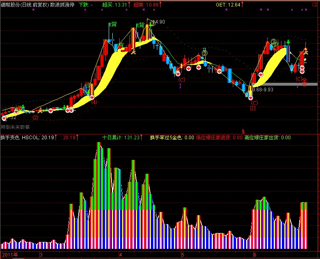Click the 下跌 indicator label

pyautogui.click(x=86, y=5)
